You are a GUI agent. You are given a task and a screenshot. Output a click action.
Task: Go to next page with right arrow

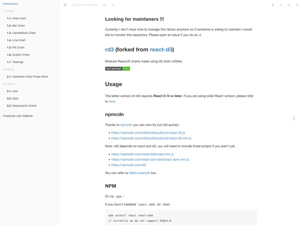(x=294, y=119)
